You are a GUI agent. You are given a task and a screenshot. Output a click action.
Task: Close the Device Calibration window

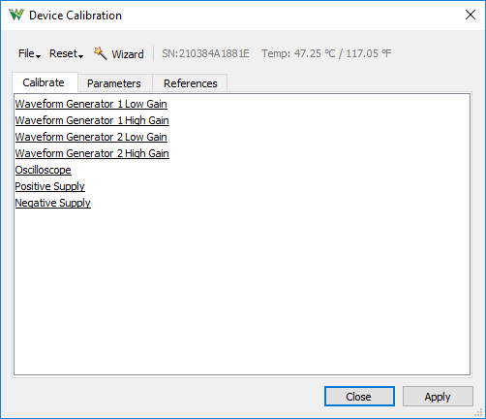[471, 15]
